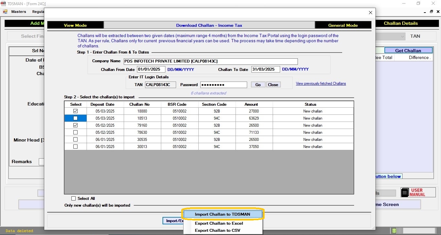Click the TDSMAN app icon in title bar
Screen dimensions: 441x235
3,4
